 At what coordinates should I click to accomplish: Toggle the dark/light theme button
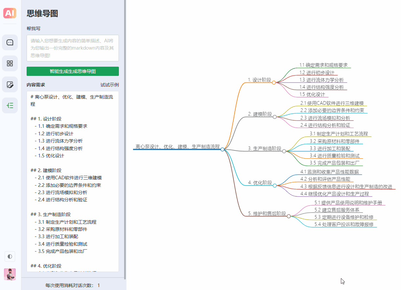[10, 257]
